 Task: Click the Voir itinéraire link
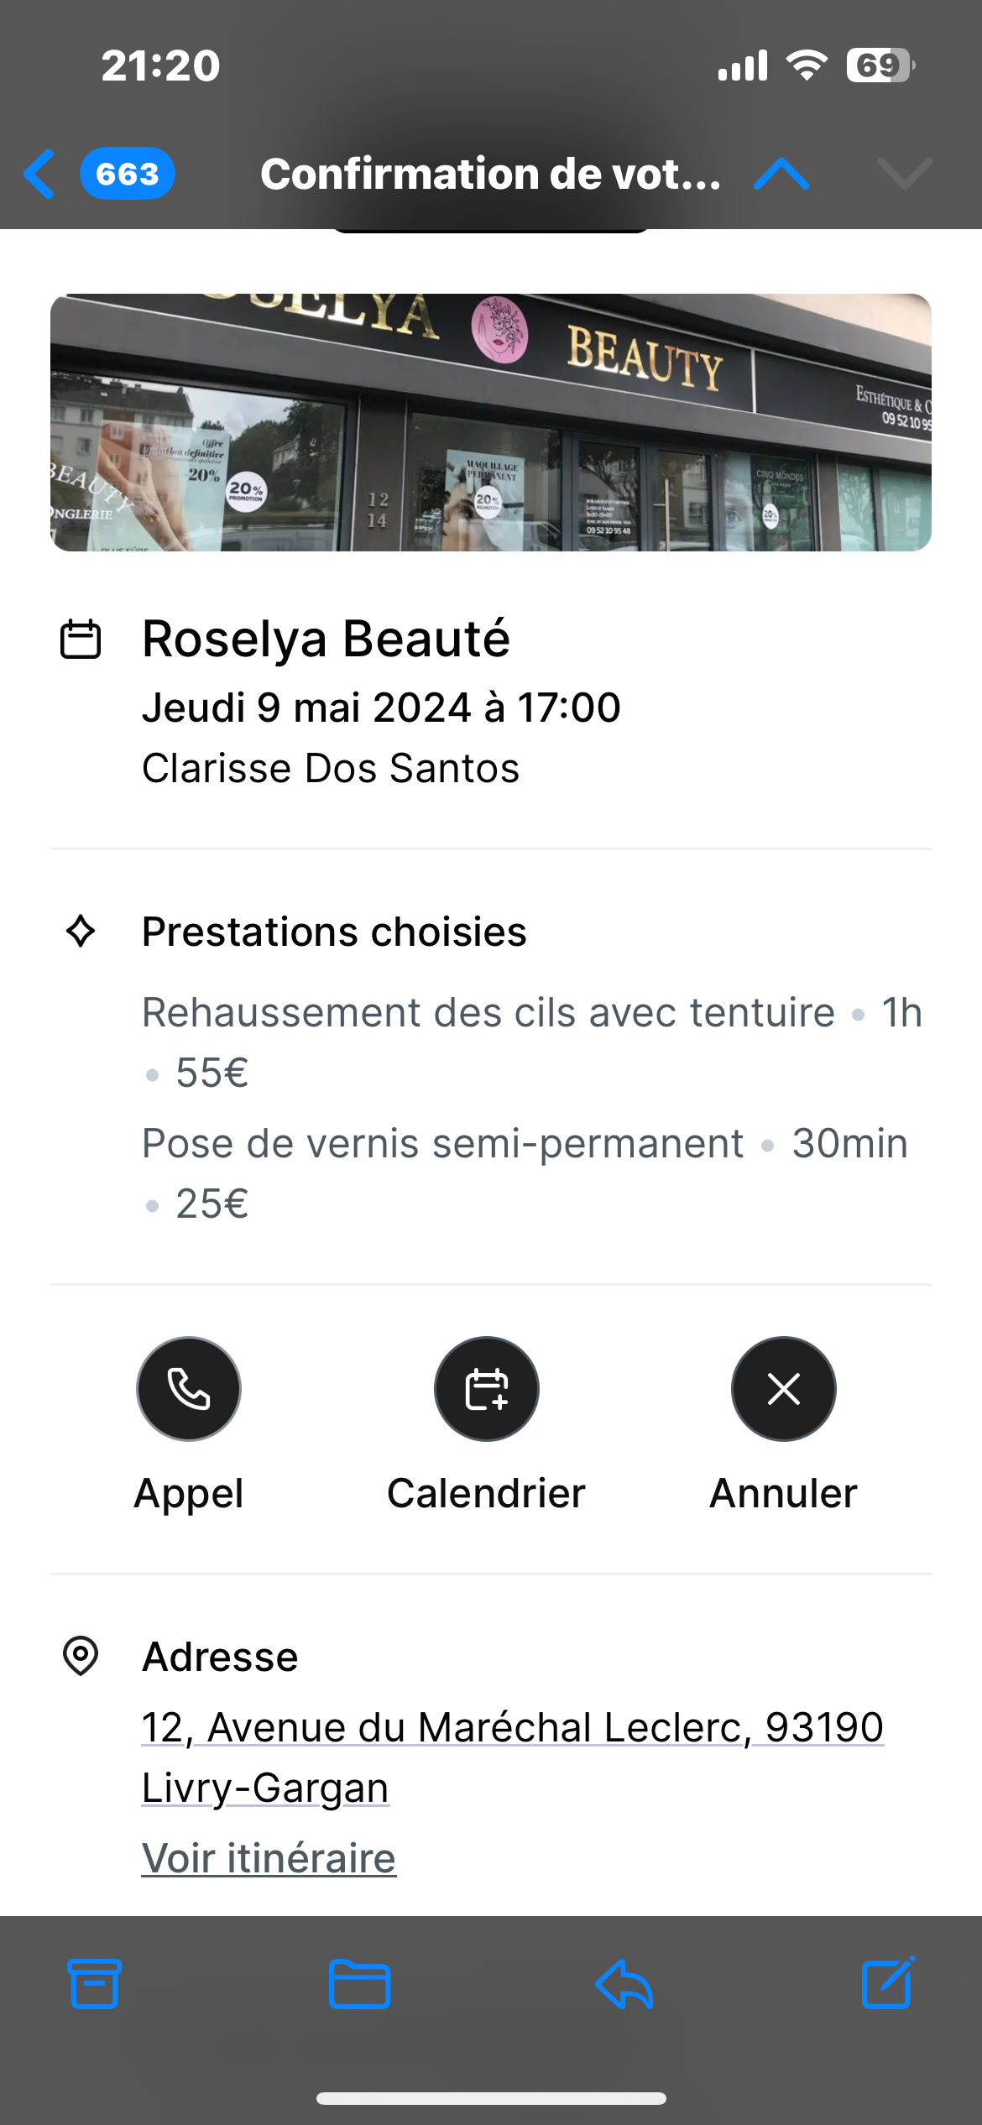[x=269, y=1858]
